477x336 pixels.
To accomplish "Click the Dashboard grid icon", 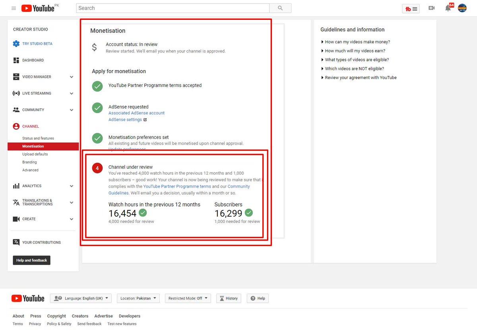I will tap(16, 60).
